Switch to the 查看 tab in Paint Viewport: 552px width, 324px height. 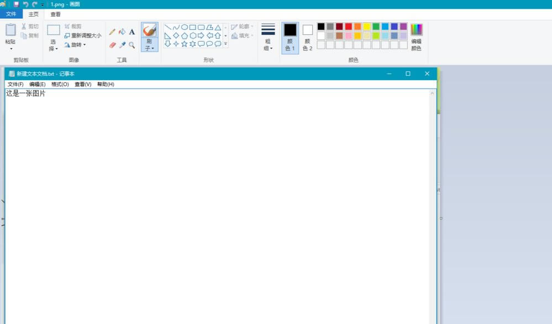point(56,14)
